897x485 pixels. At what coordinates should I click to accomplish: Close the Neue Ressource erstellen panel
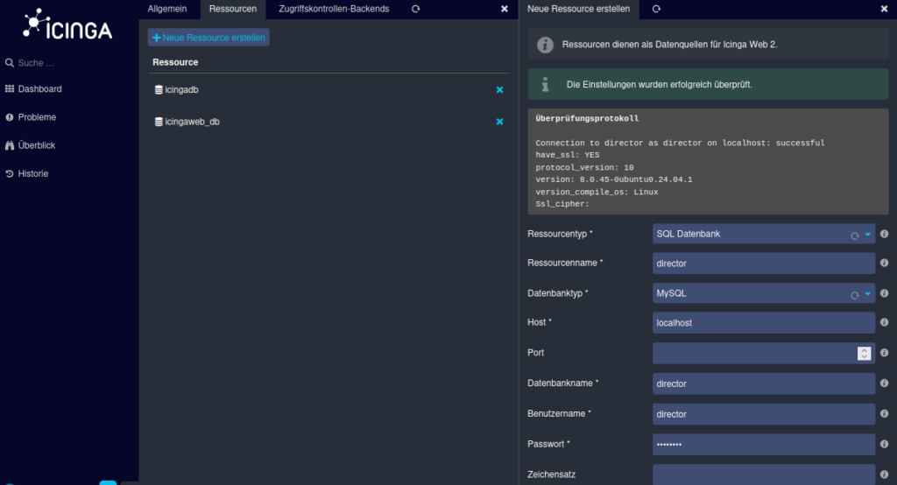(884, 9)
